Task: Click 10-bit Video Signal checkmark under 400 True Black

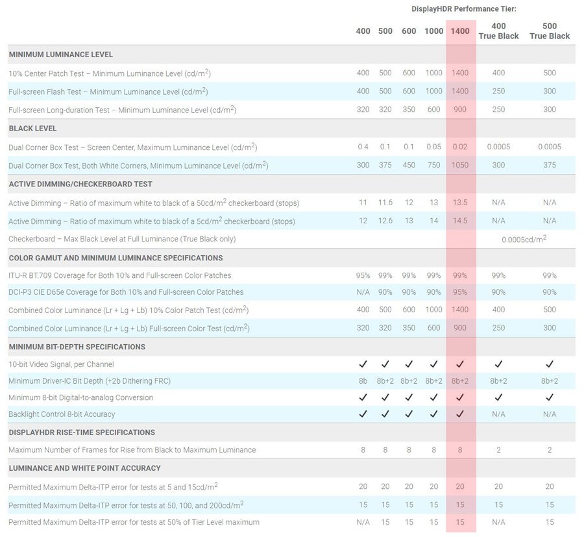Action: 498,364
